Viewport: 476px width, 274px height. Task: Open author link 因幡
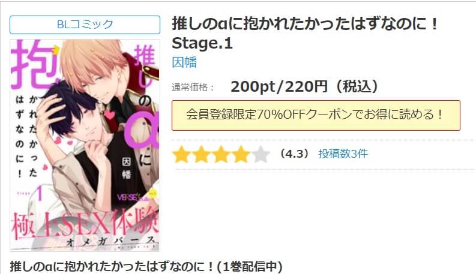[184, 62]
